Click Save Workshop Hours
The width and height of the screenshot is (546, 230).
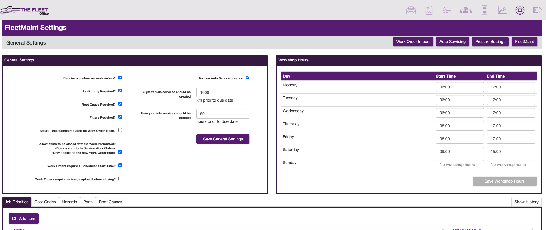(505, 181)
